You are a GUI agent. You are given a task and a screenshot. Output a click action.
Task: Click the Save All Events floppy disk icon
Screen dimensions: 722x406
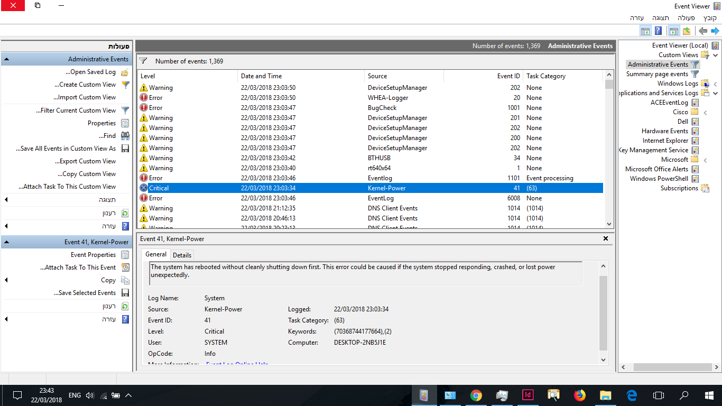pos(125,149)
